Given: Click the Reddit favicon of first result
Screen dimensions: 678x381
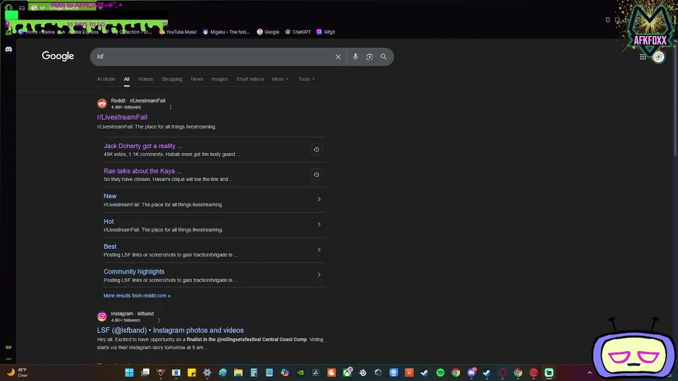Looking at the screenshot, I should tap(102, 104).
